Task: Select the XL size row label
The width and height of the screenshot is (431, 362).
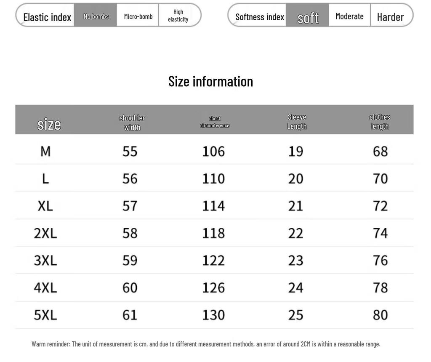Action: (45, 206)
